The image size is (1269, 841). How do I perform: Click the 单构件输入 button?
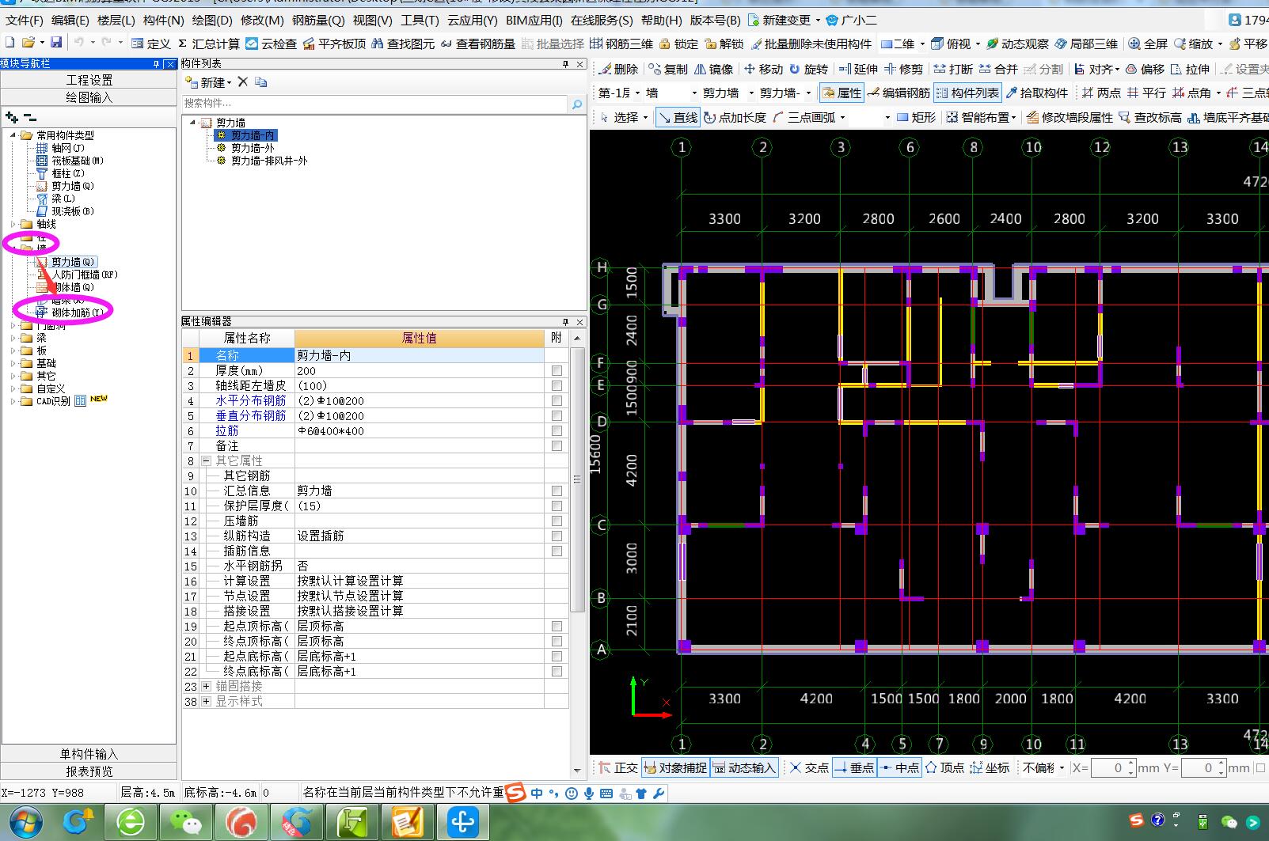[89, 754]
